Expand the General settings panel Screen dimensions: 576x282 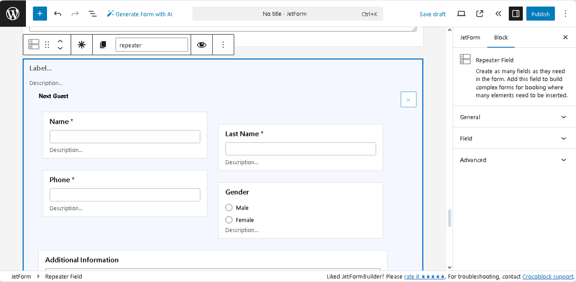click(514, 117)
